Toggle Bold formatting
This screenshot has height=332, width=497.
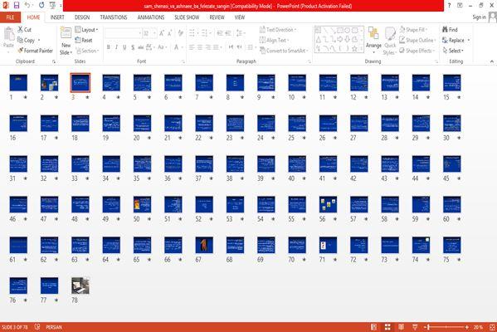109,47
